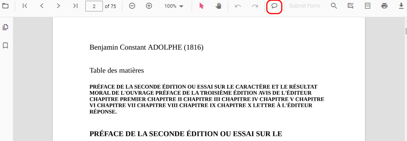Viewport: 407px width, 141px height.
Task: Open the bookmarks panel in sidebar
Action: [5, 45]
